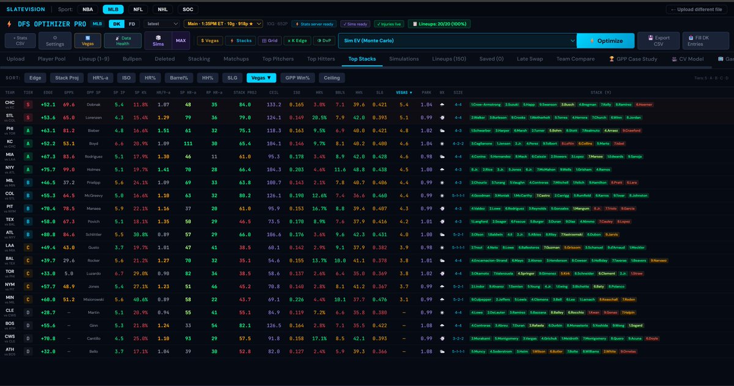Viewport: 734px width, 386px height.
Task: Toggle the MAX sims option
Action: [x=180, y=40]
